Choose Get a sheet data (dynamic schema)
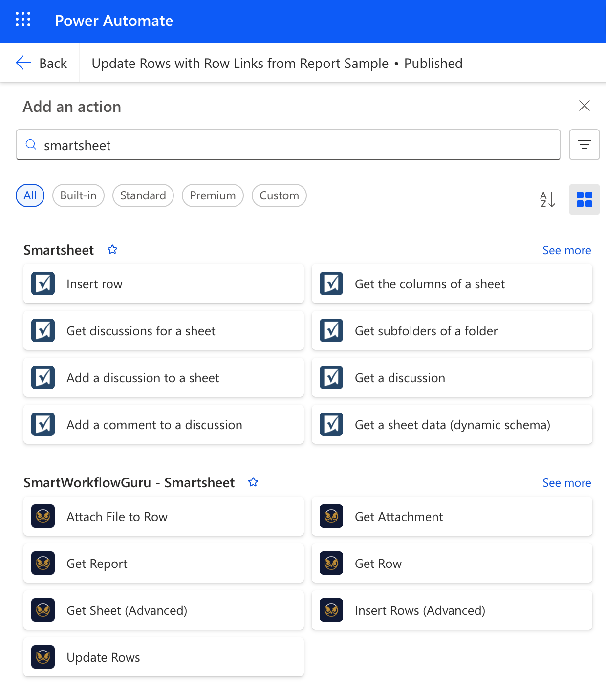 [x=452, y=424]
